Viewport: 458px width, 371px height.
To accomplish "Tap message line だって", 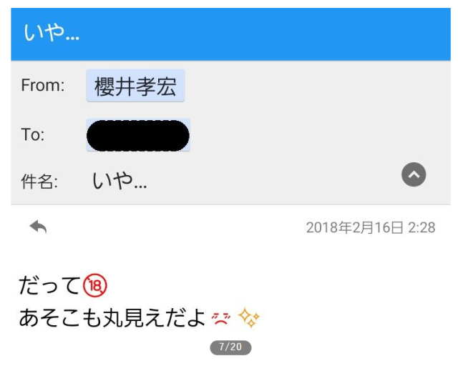I will (49, 285).
